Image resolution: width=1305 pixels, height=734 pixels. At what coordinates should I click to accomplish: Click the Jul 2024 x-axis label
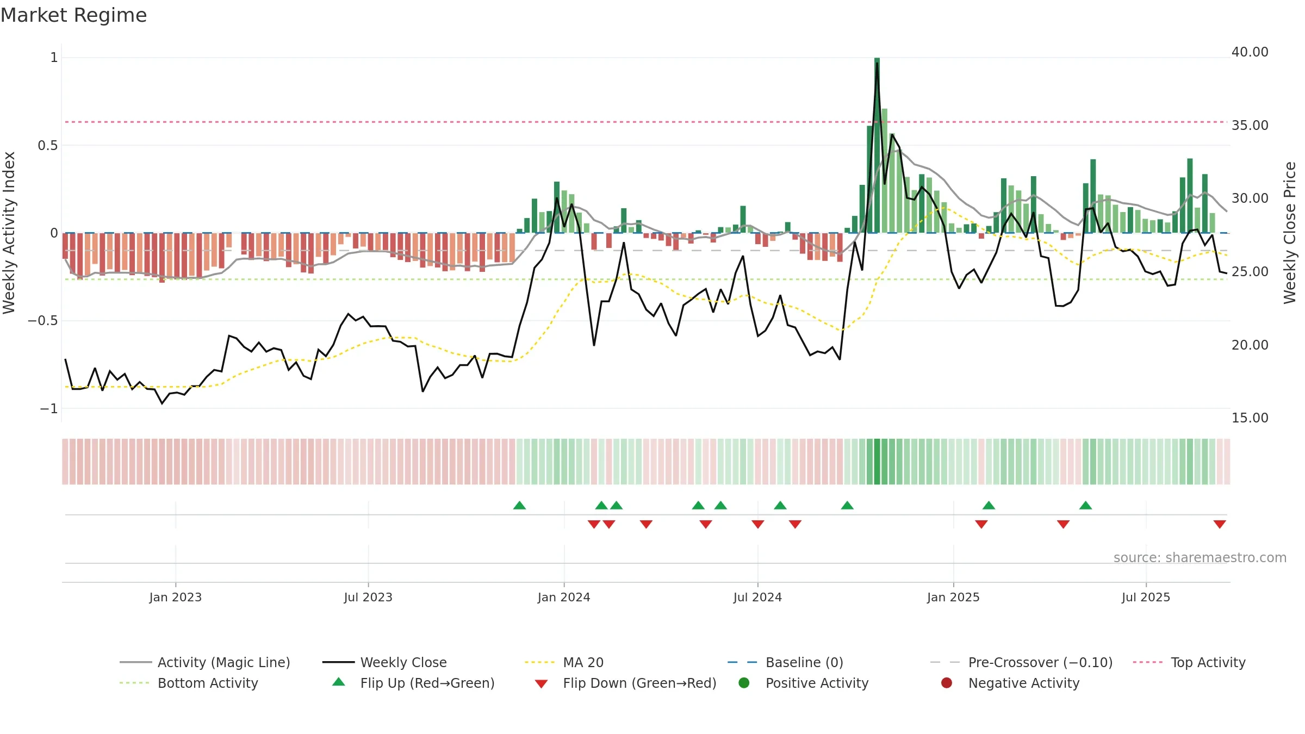[757, 597]
